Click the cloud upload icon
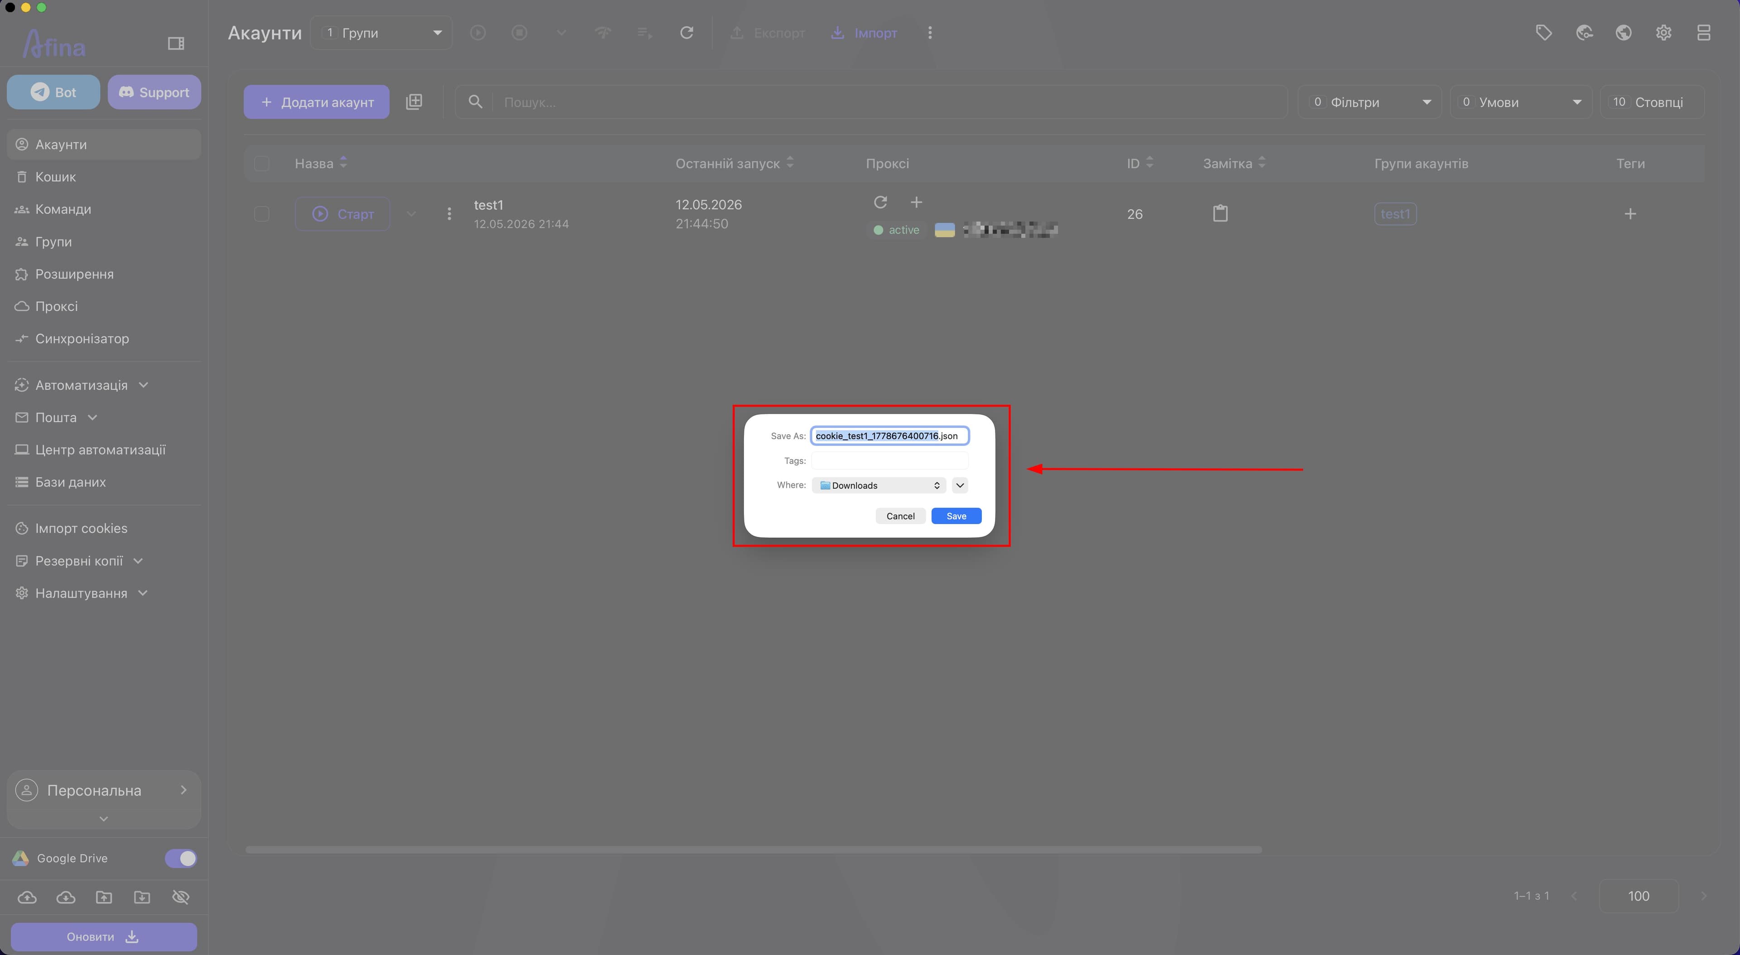The height and width of the screenshot is (955, 1740). click(27, 897)
